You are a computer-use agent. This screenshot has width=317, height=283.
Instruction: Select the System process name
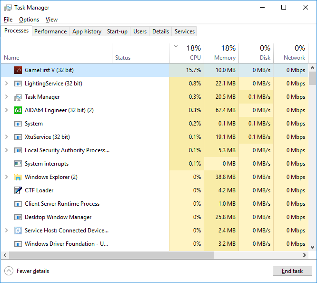pos(34,124)
